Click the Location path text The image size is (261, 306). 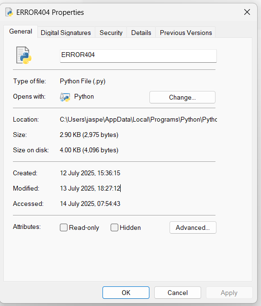click(x=138, y=119)
